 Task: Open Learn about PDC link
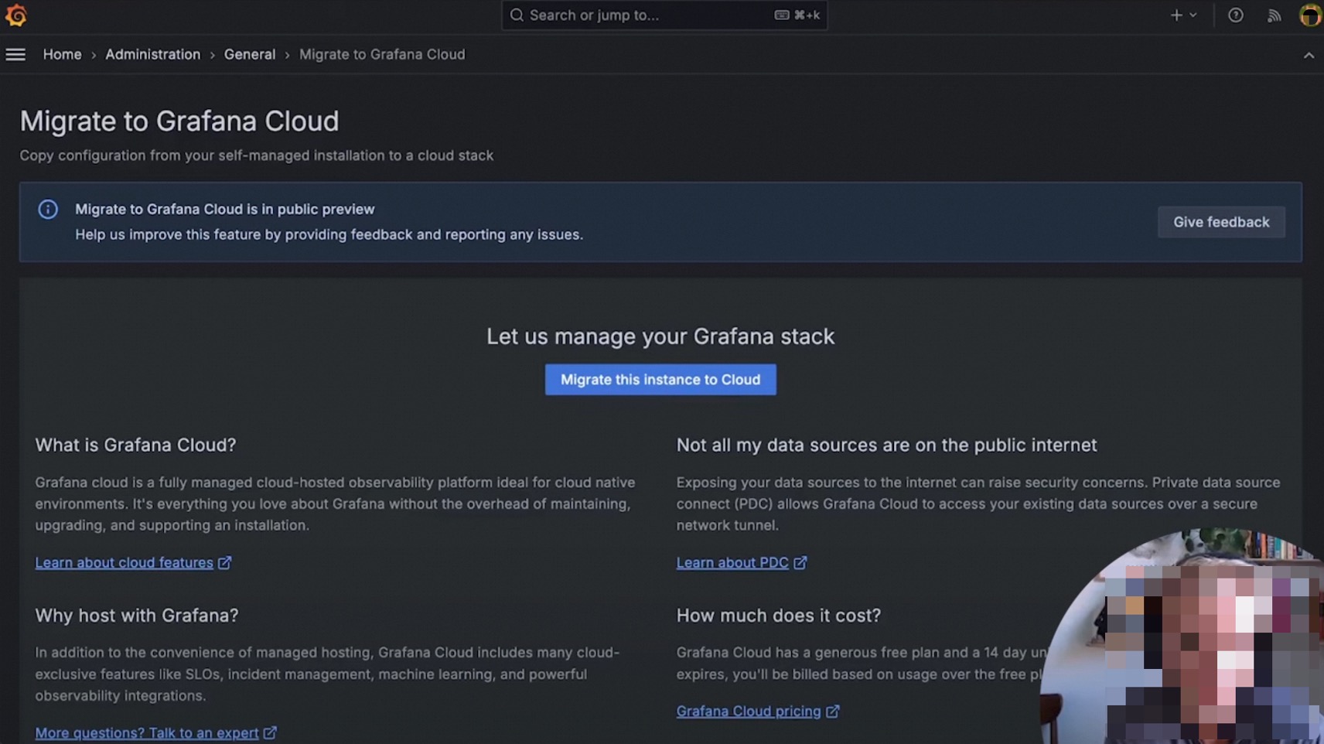tap(732, 563)
